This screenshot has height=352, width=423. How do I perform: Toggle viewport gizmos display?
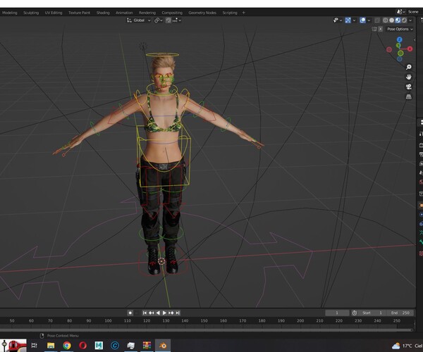348,20
